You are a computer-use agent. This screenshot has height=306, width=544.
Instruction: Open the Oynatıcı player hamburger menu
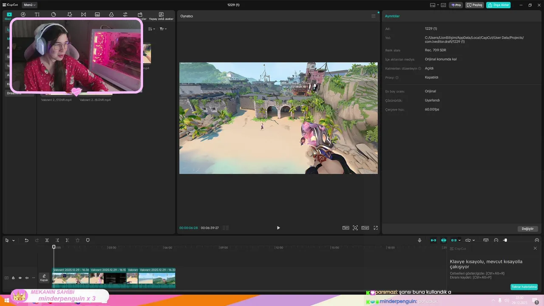[374, 16]
